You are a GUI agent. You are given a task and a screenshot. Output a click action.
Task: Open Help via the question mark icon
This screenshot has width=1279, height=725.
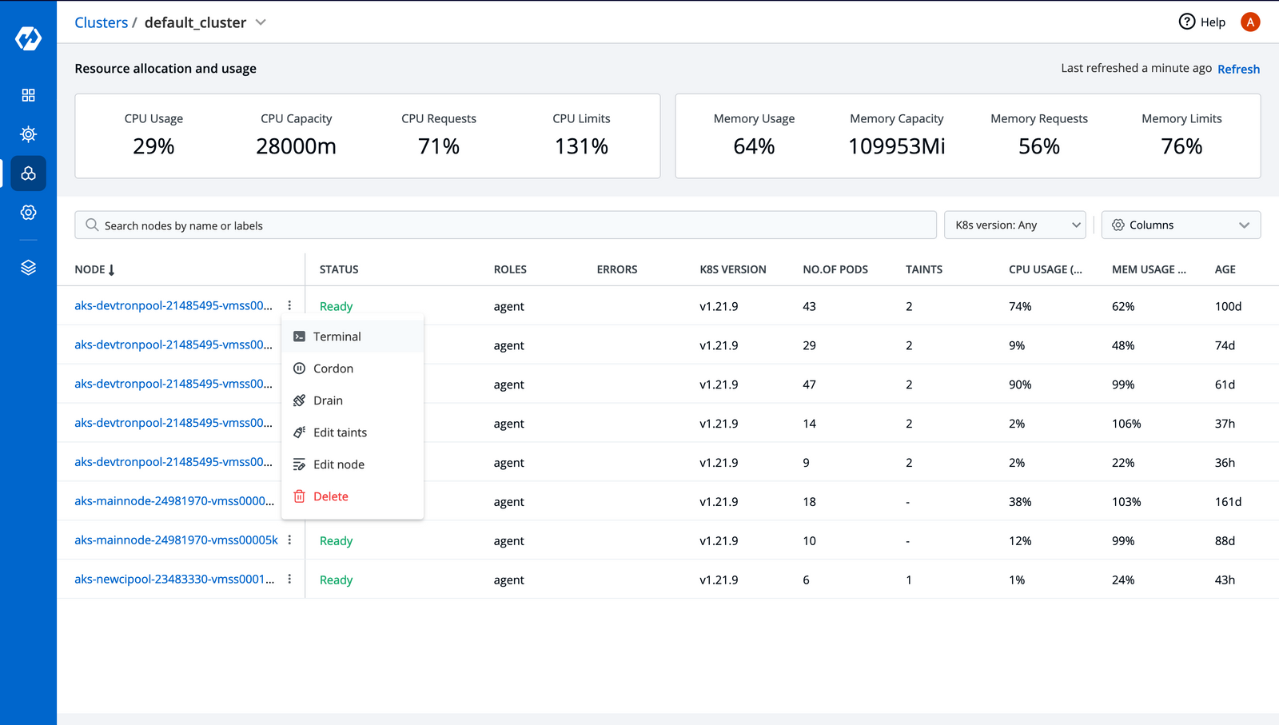point(1188,22)
